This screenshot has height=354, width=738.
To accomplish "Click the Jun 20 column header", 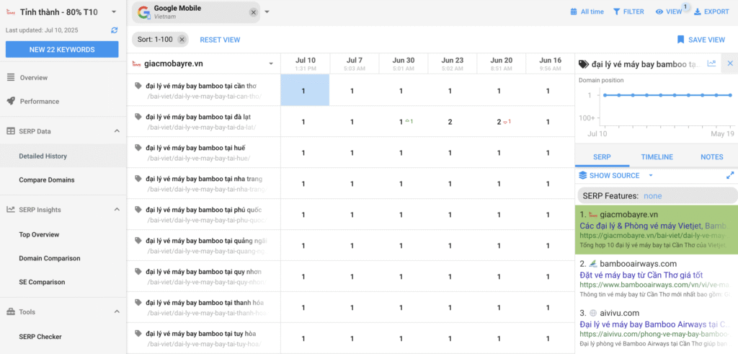I will click(x=502, y=63).
